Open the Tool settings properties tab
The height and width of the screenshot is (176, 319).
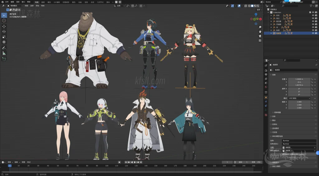266,65
